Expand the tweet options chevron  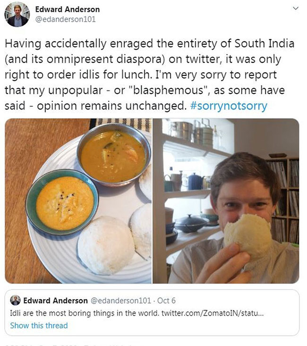(296, 8)
